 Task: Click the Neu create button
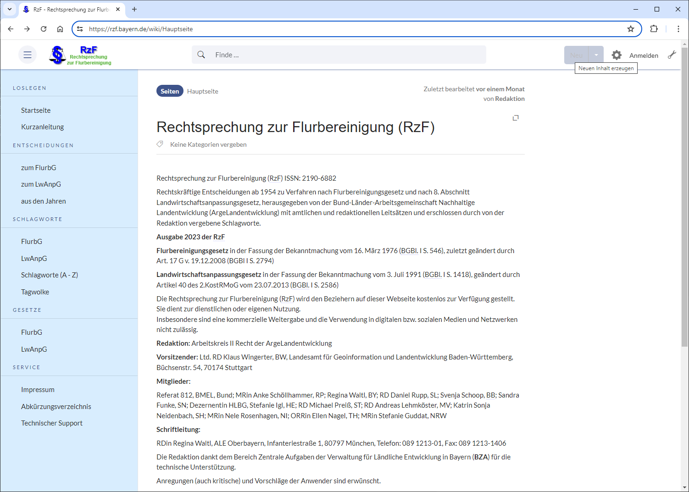point(576,55)
